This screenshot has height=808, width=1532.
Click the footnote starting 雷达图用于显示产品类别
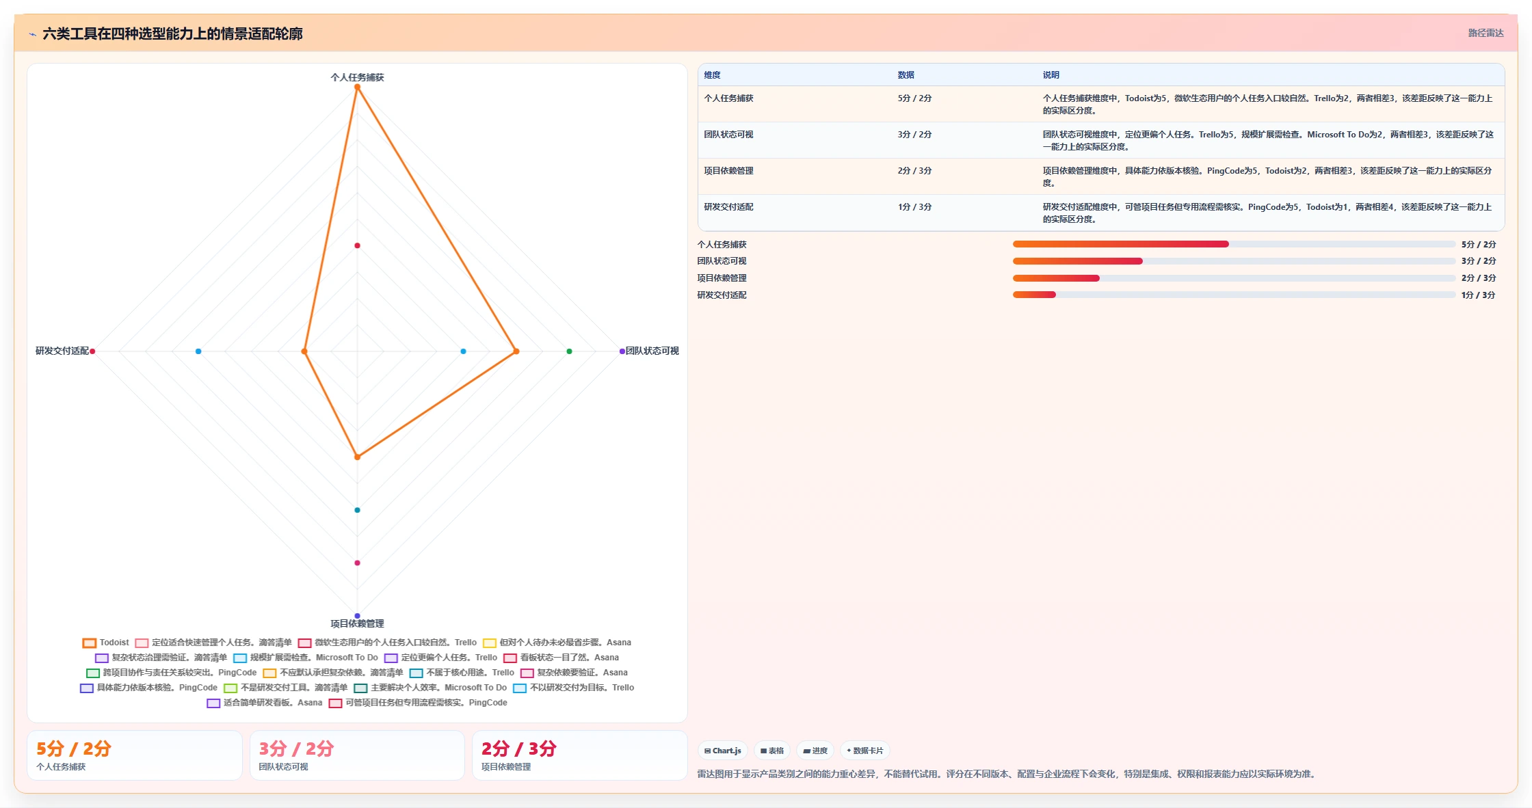pyautogui.click(x=1007, y=774)
